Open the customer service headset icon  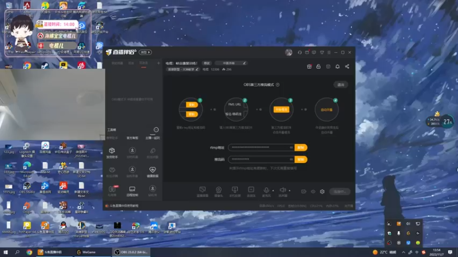299,53
